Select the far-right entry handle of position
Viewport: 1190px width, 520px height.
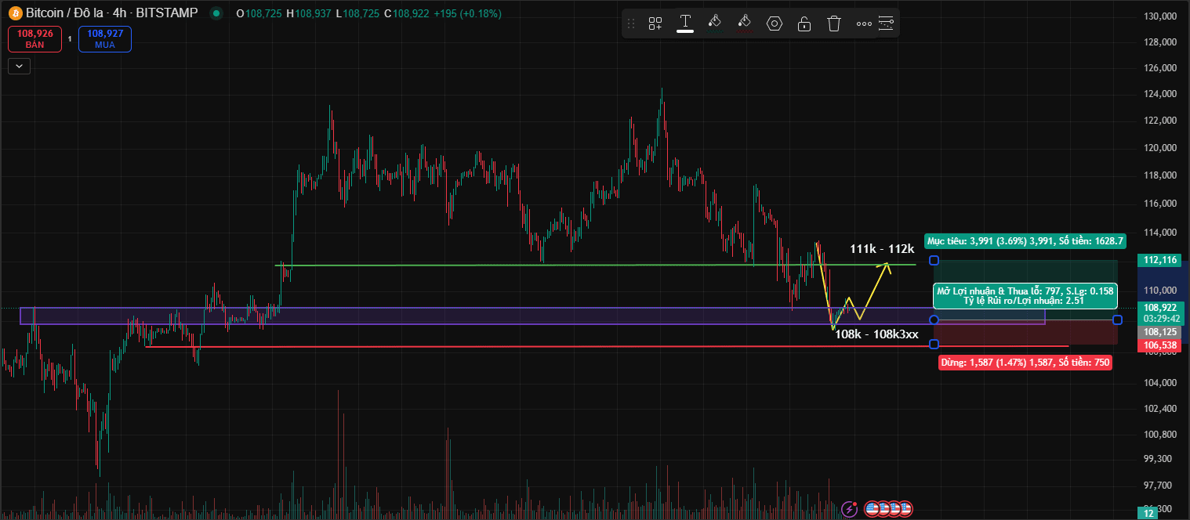1117,320
